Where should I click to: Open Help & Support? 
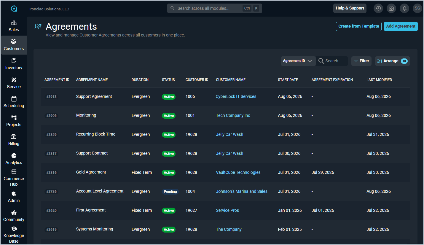(x=350, y=8)
